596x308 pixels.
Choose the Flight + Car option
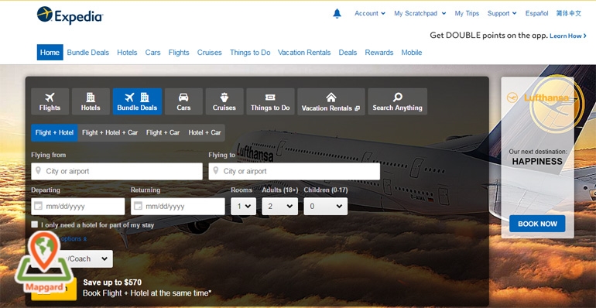click(163, 132)
